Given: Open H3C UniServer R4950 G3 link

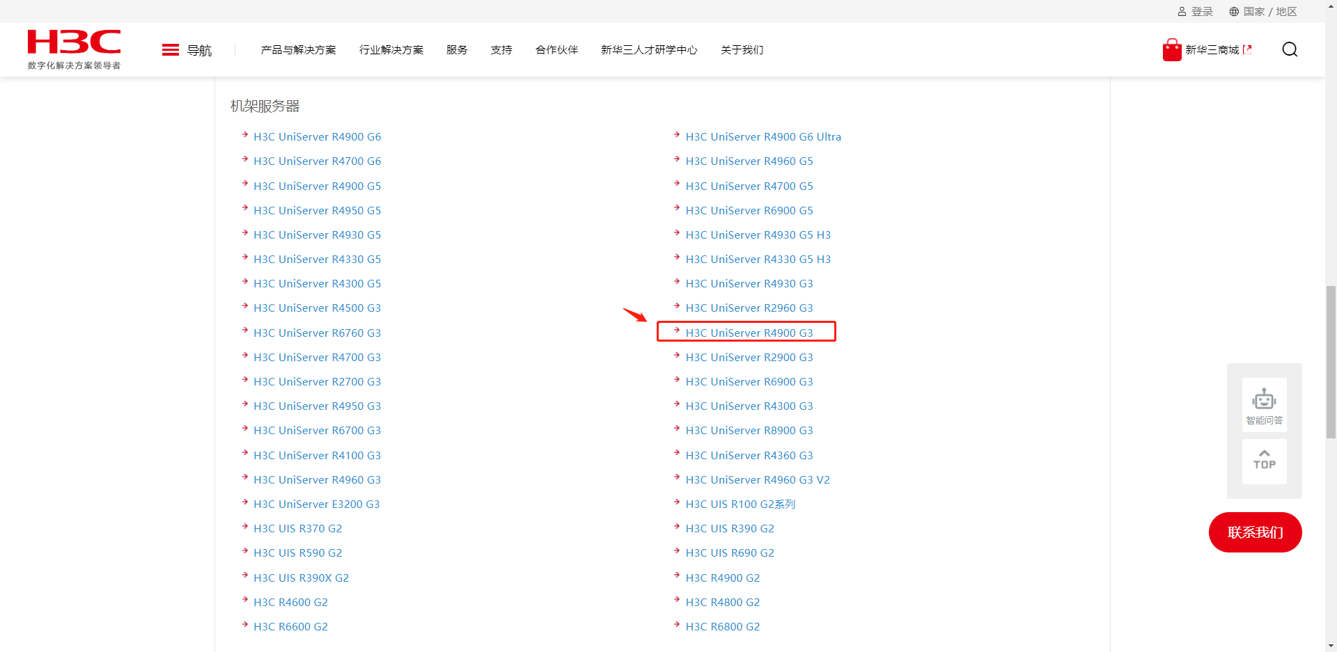Looking at the screenshot, I should coord(318,406).
